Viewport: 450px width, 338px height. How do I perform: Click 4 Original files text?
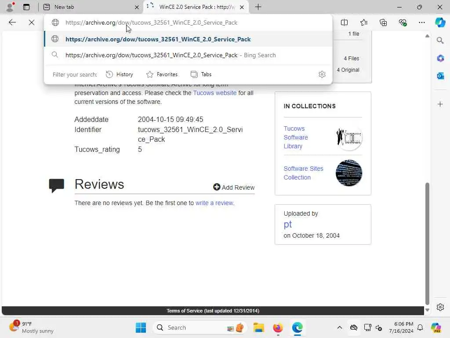click(348, 70)
